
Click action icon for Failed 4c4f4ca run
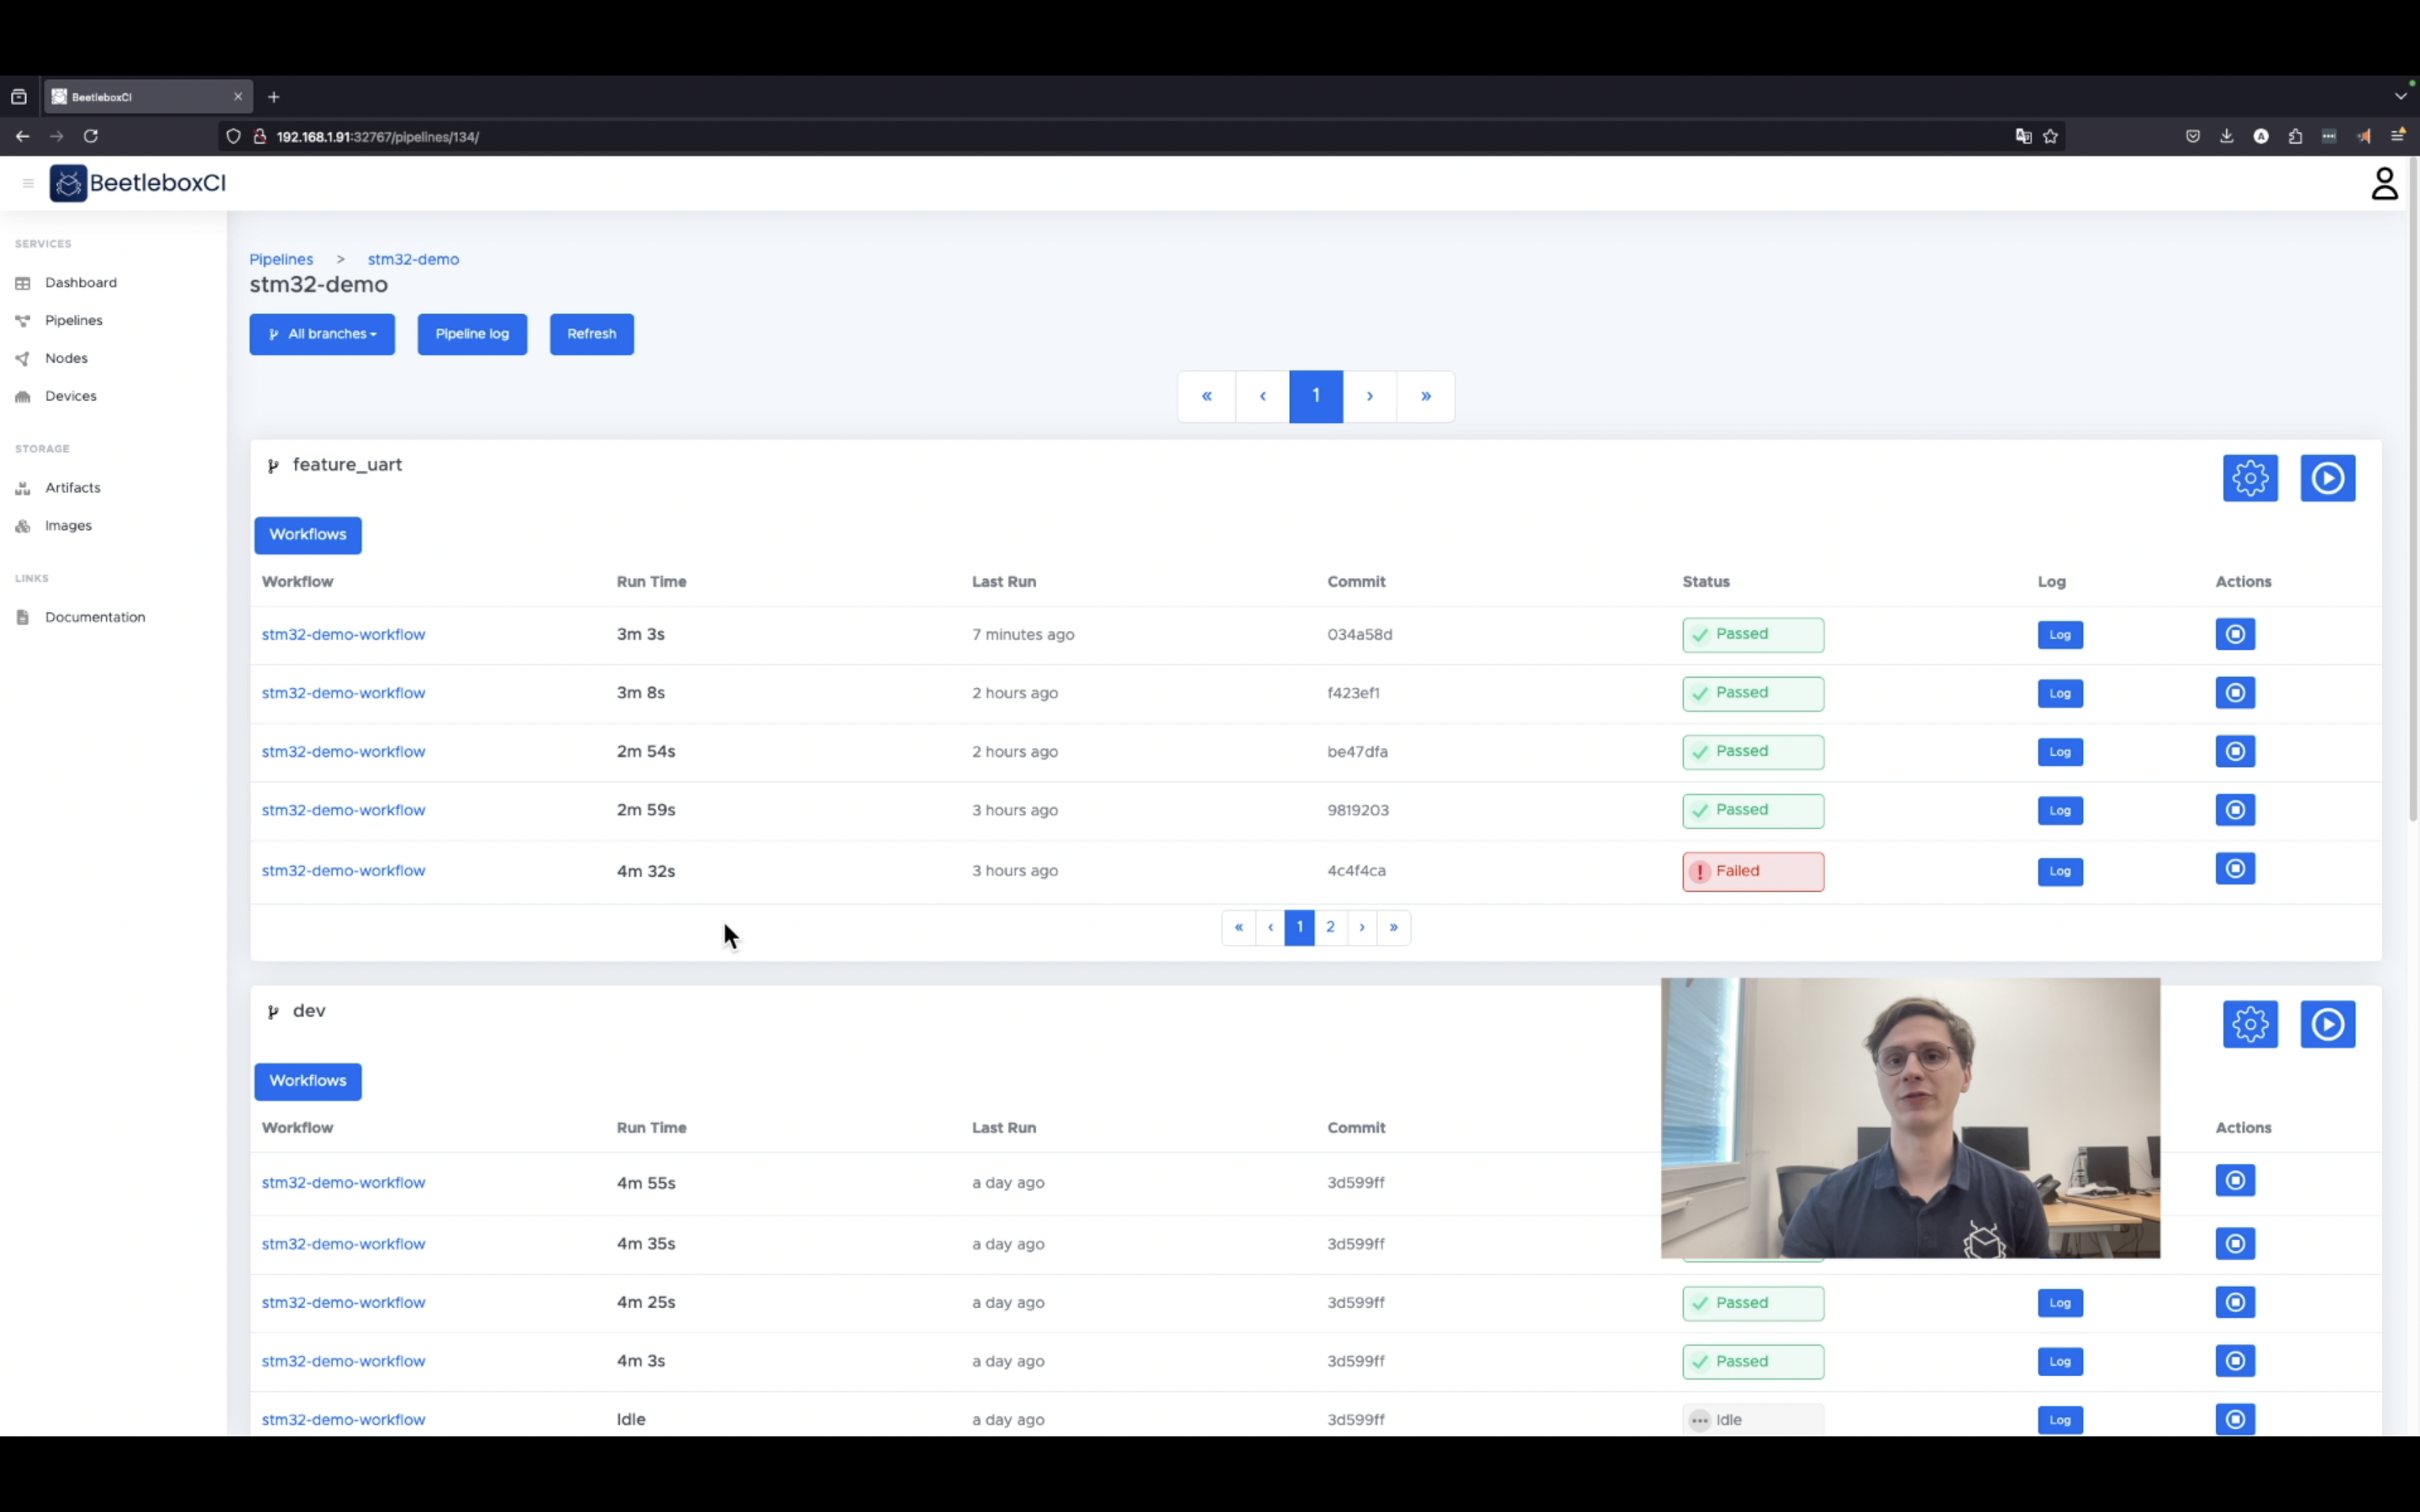point(2234,869)
